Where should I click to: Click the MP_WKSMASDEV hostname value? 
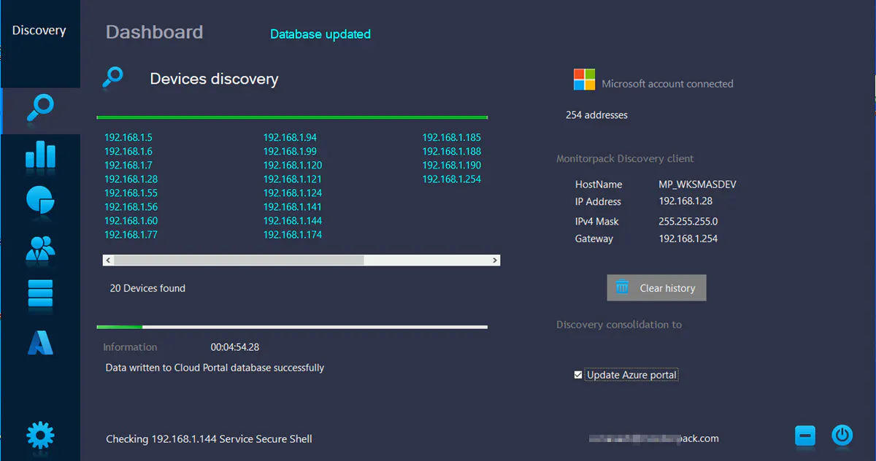(697, 185)
